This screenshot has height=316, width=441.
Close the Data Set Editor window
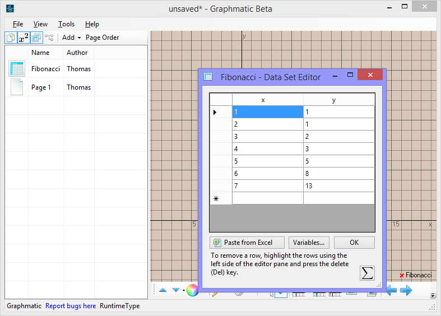point(370,75)
